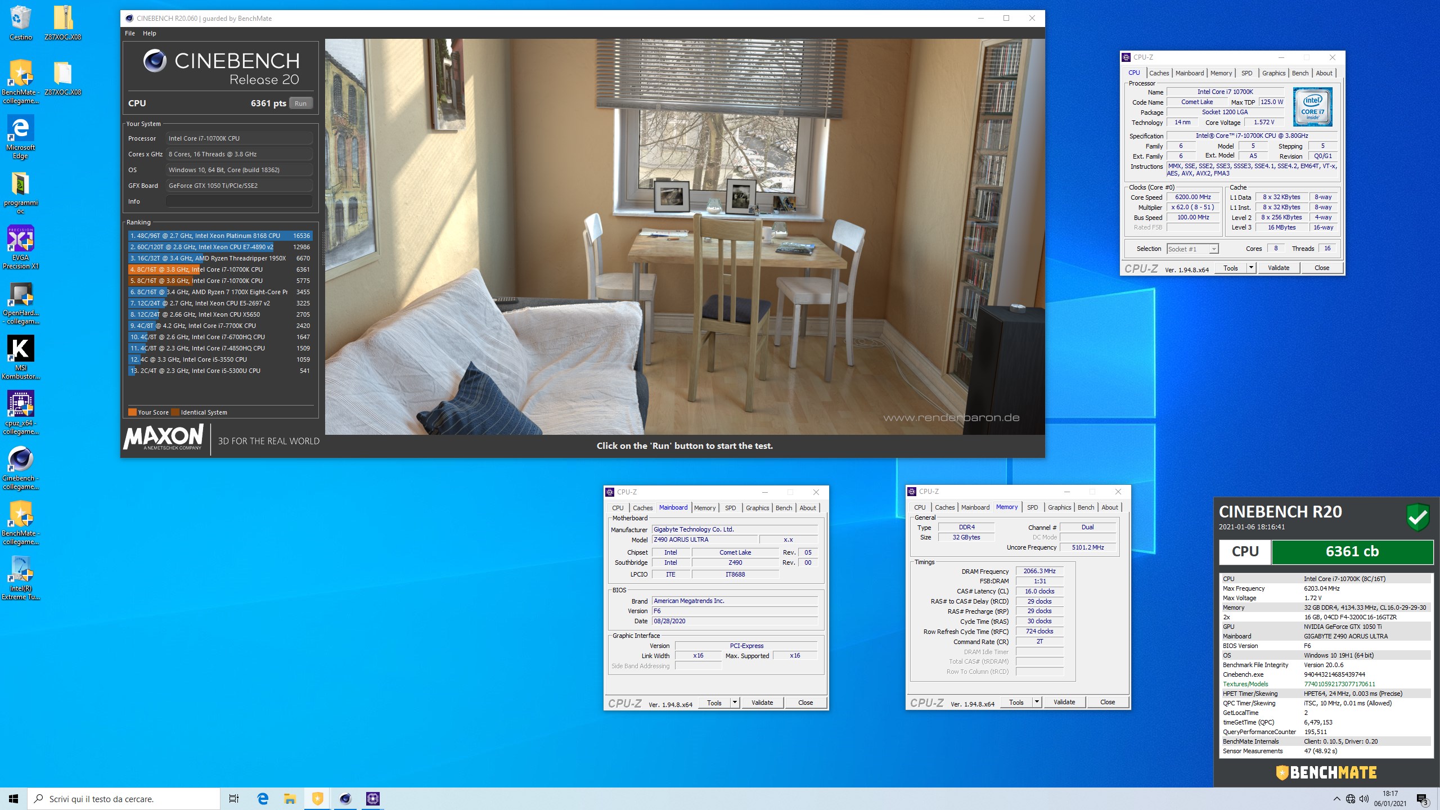Click the Info field in Your System
Screen dimensions: 1440x810
(x=239, y=201)
